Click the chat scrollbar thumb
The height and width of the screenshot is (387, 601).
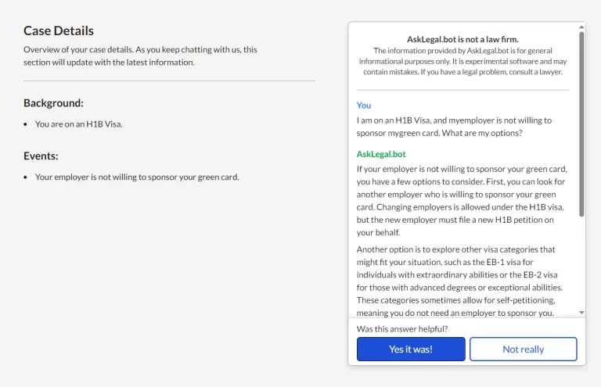point(581,124)
